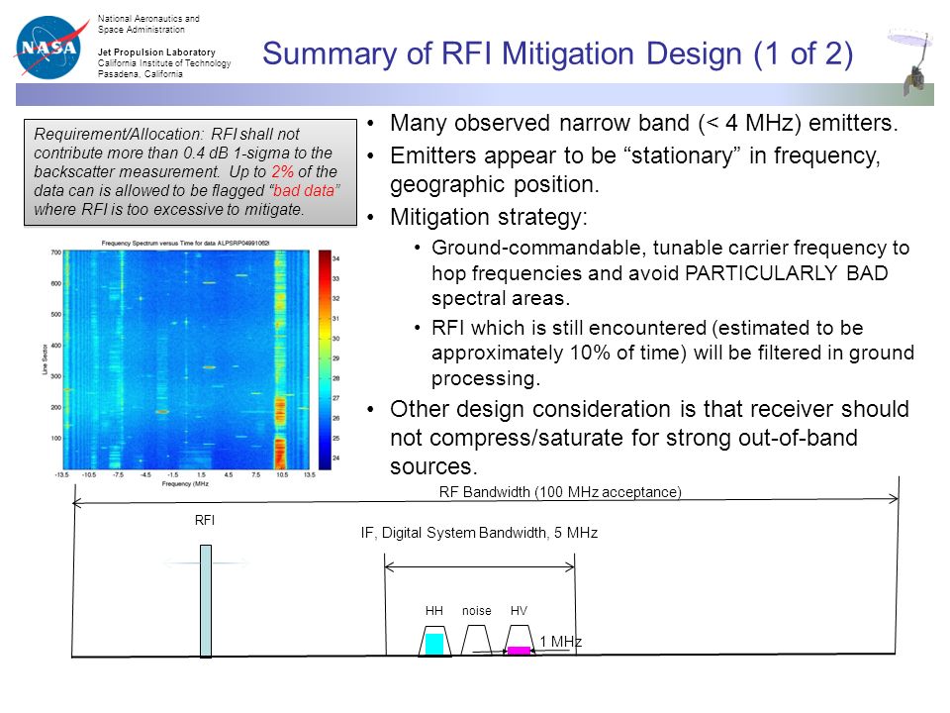
Task: Select the spectrum plot title text
Action: (x=185, y=244)
